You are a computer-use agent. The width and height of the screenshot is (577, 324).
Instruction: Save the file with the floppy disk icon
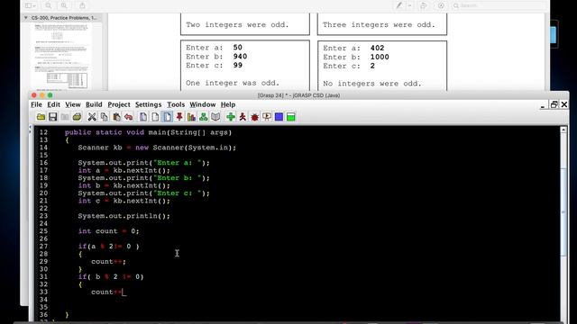point(52,117)
